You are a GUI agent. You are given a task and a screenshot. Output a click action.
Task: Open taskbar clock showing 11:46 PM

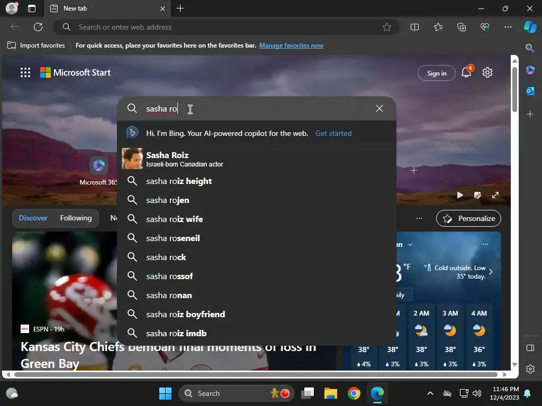(504, 393)
